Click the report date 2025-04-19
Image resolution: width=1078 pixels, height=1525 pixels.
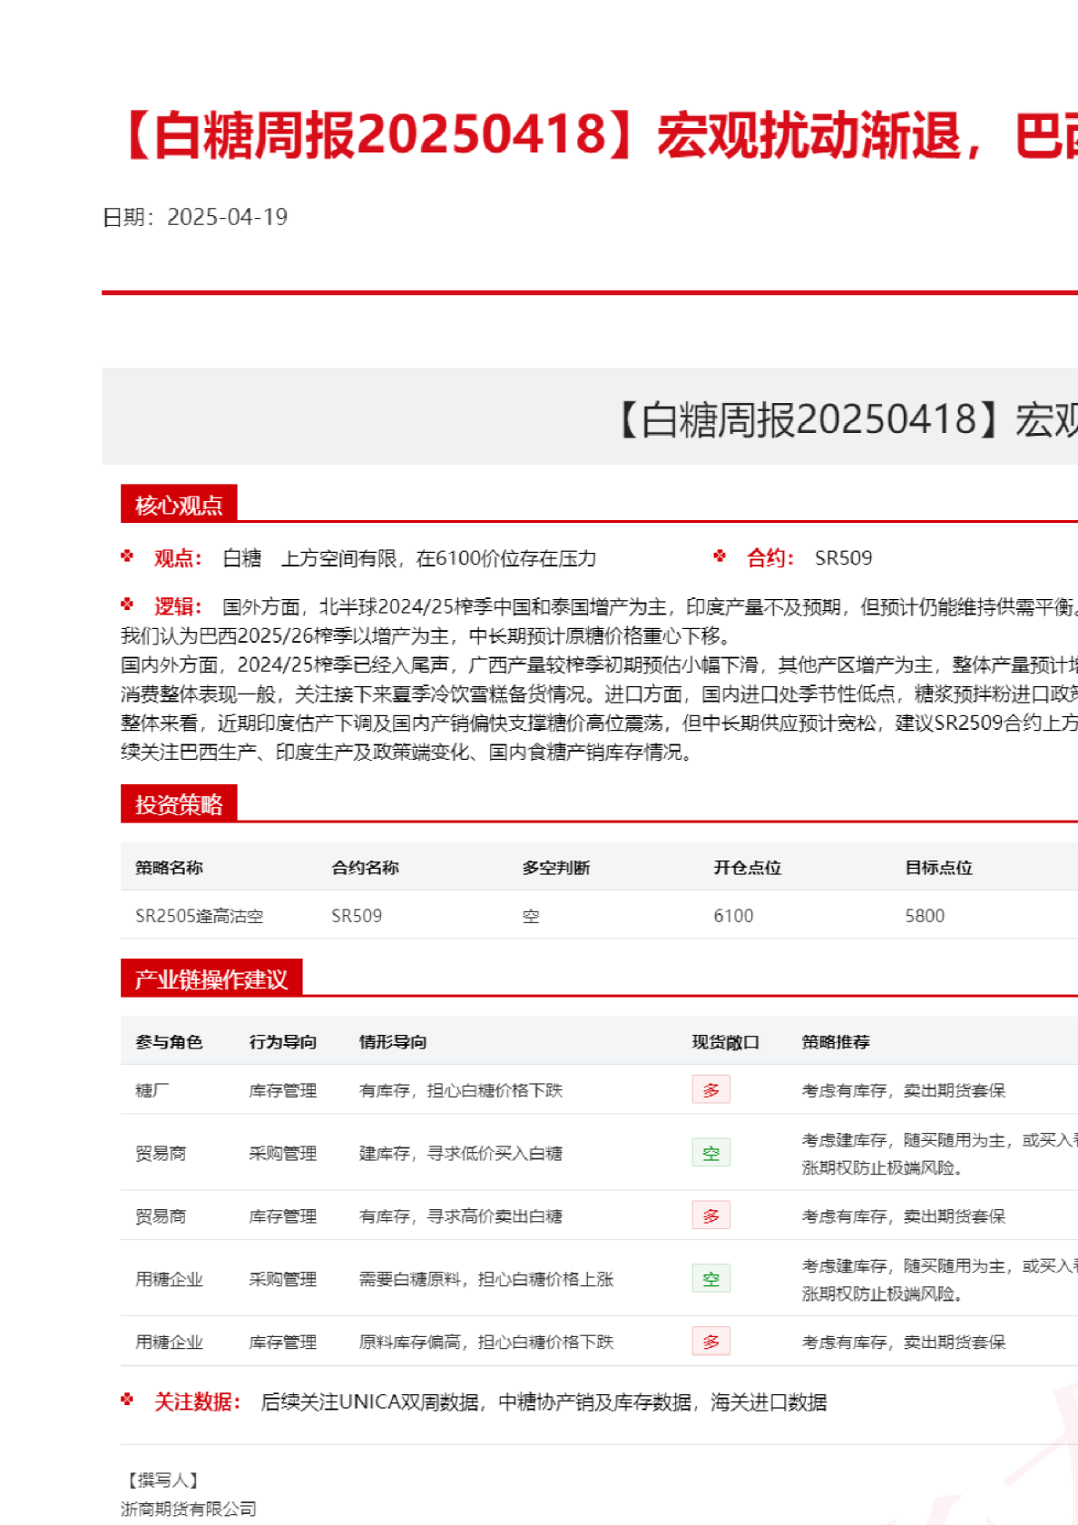point(227,217)
